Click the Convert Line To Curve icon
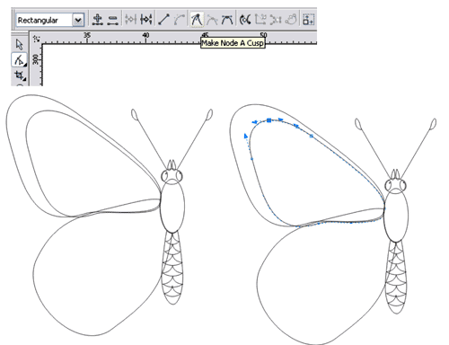Screen dimensions: 449x345 pos(180,20)
